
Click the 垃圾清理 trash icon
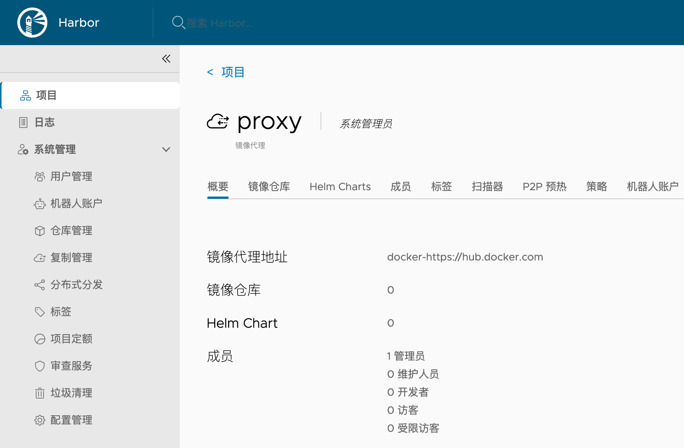click(x=40, y=393)
